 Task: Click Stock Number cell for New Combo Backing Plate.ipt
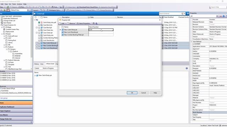click(101, 35)
